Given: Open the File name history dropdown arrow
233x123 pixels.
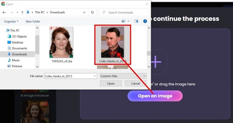Looking at the screenshot, I should pos(94,76).
